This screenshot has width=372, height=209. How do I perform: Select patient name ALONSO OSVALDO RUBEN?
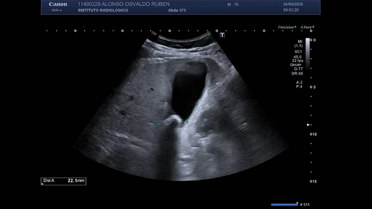[135, 4]
